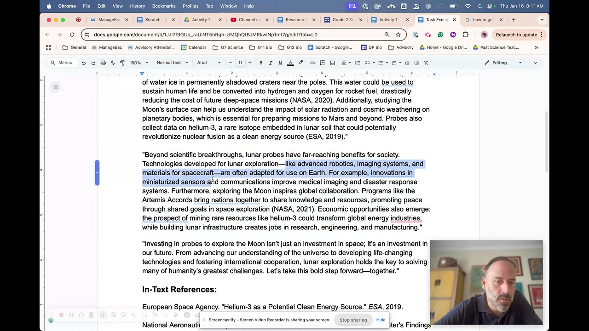Open the DP Bio bookmark

[x=371, y=47]
